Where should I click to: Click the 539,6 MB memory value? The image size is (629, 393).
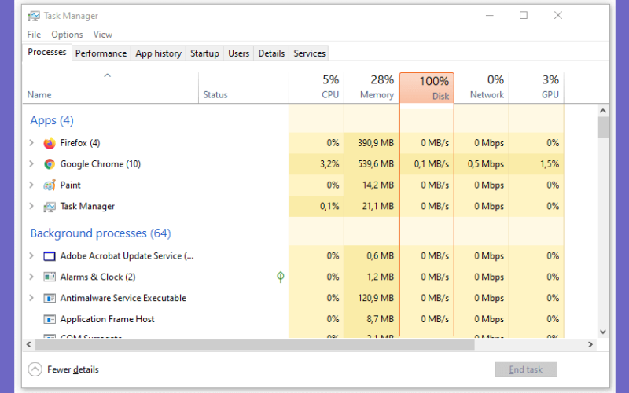(376, 164)
